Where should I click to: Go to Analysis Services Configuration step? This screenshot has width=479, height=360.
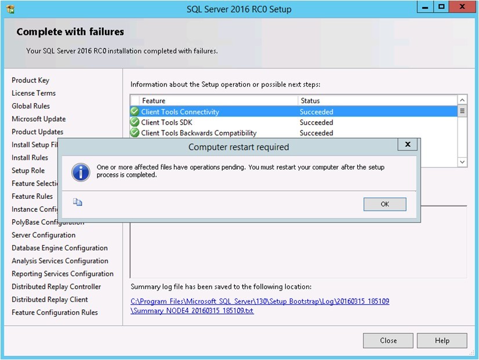click(x=60, y=261)
